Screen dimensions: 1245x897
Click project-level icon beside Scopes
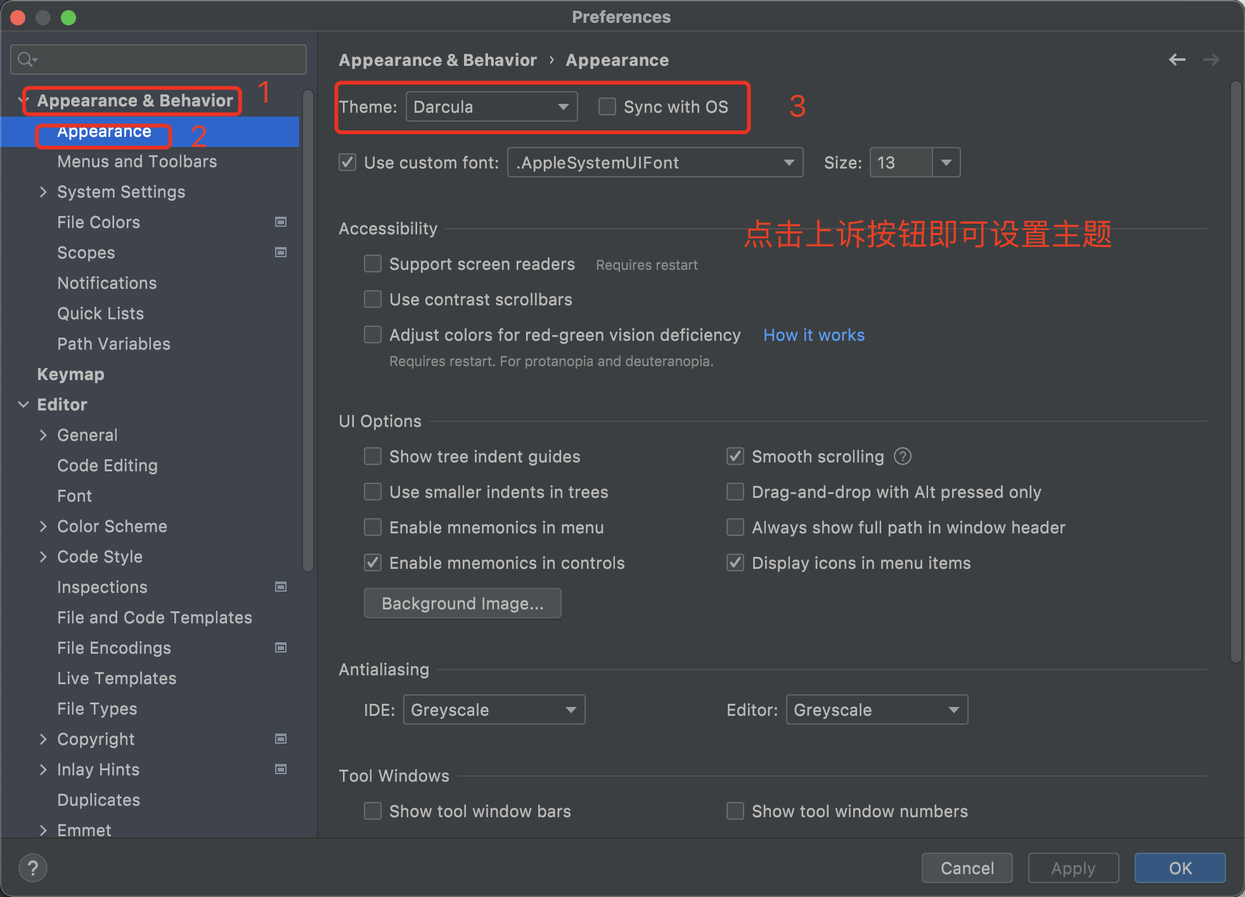pos(280,252)
